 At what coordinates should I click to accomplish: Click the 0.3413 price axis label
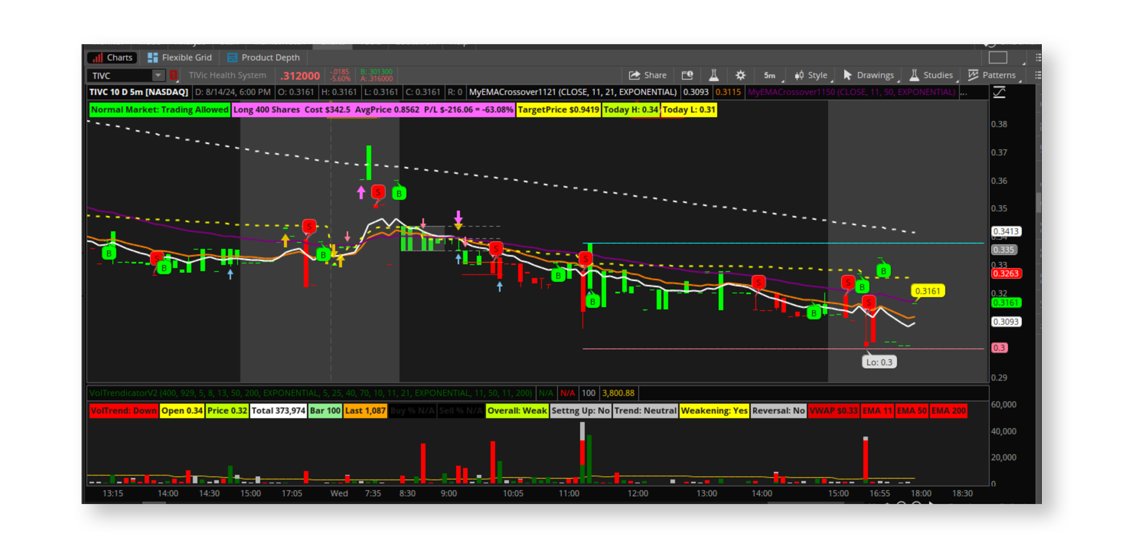(x=1006, y=231)
